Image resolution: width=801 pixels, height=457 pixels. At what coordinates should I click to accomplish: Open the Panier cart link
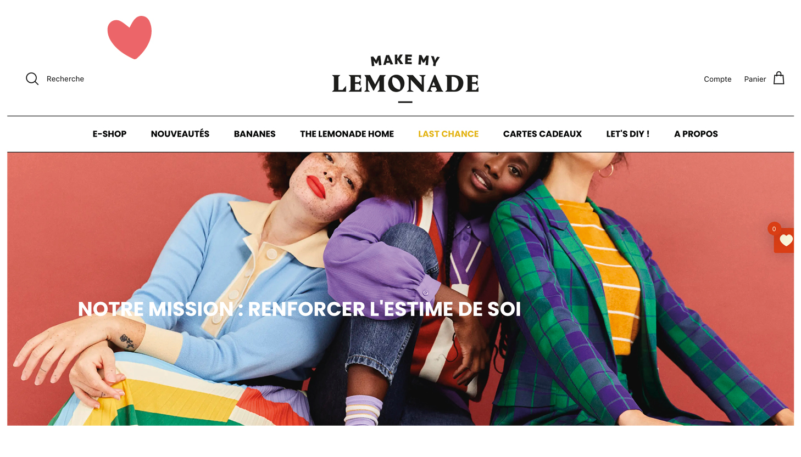click(x=755, y=79)
